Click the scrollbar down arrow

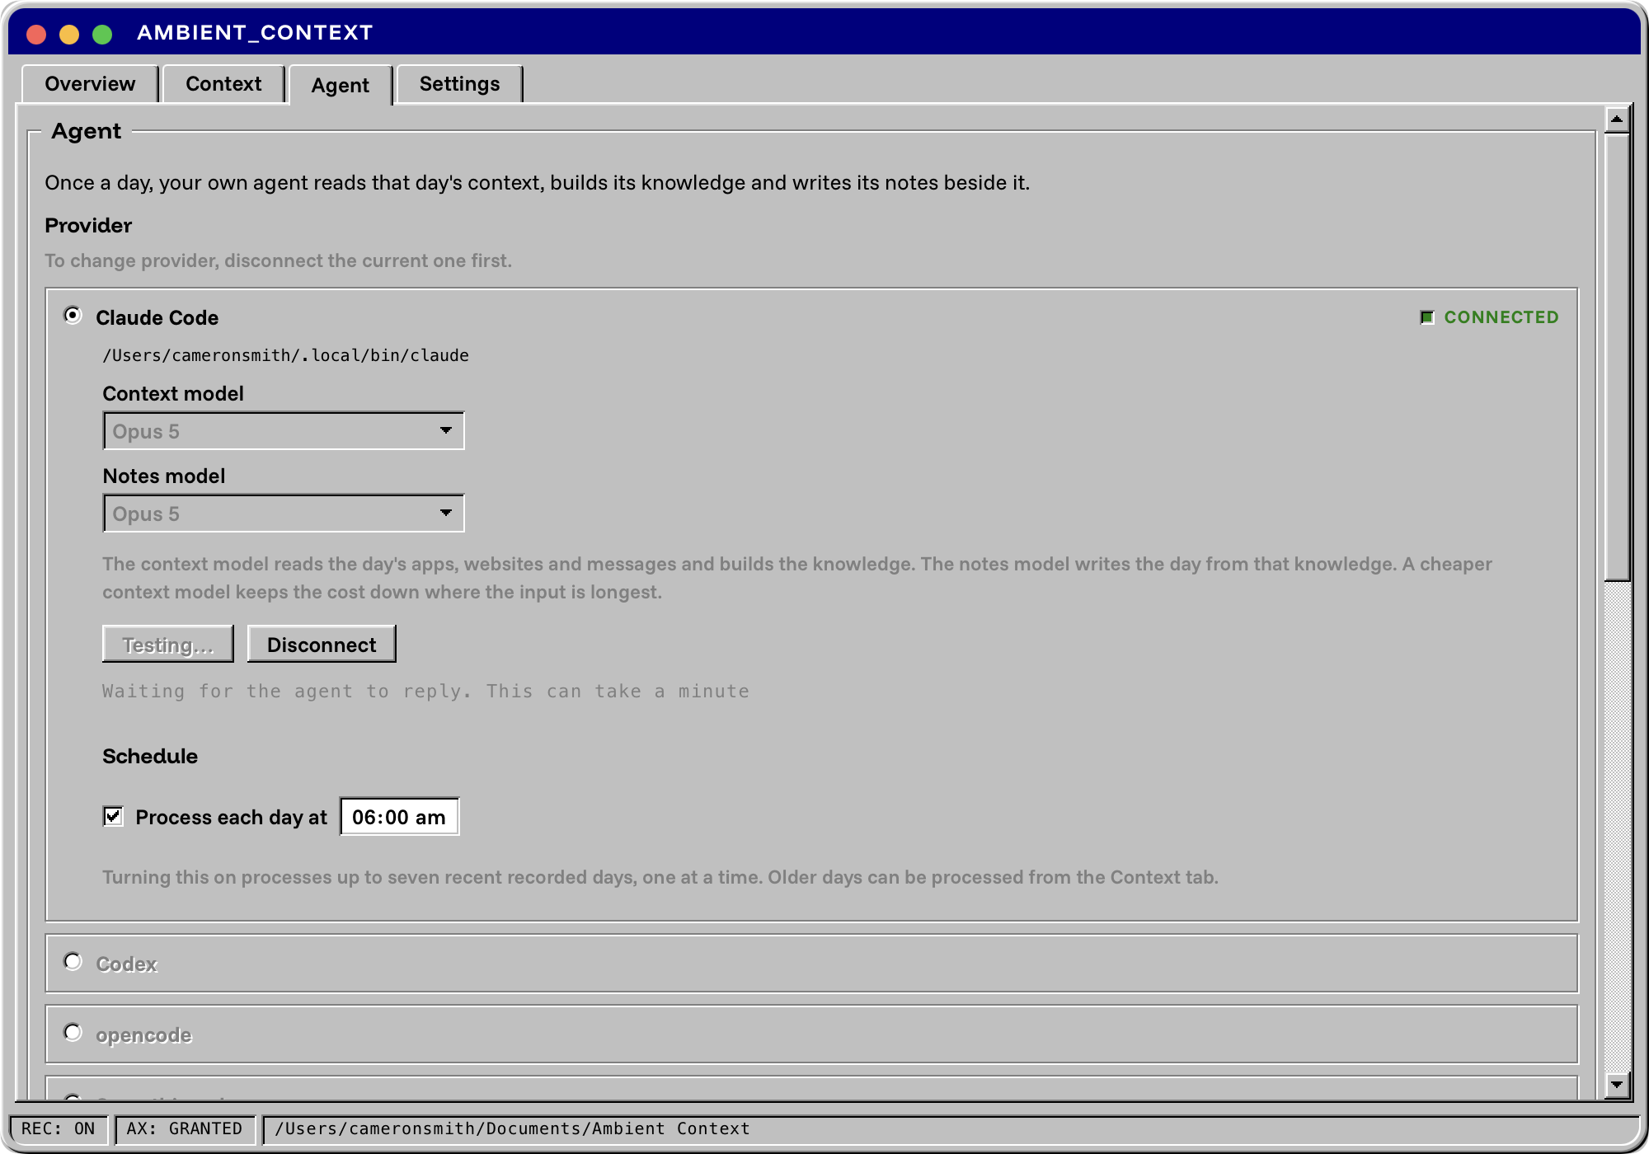click(x=1617, y=1084)
